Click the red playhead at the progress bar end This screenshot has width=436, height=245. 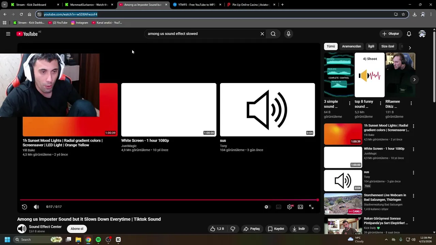click(x=317, y=200)
